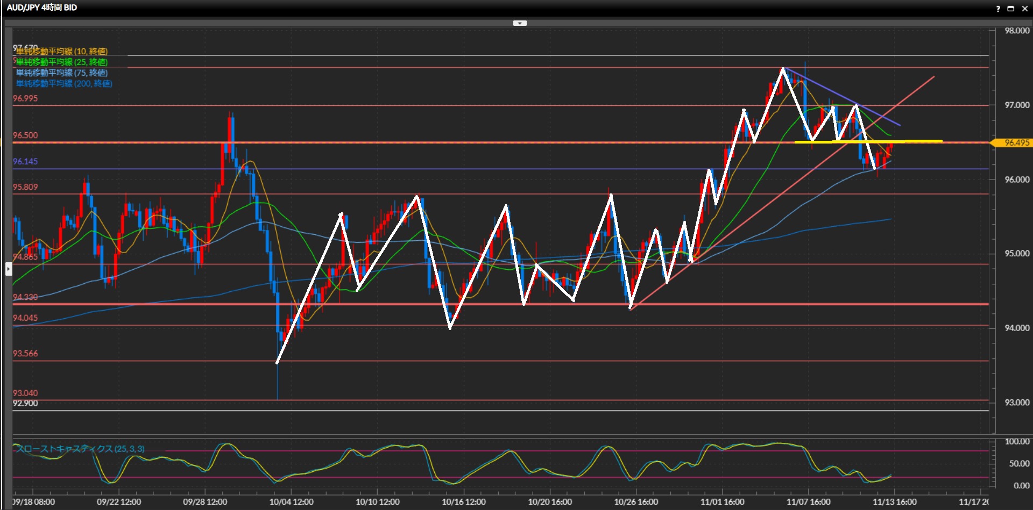
Task: Select the 25-period moving average label
Action: [x=61, y=62]
